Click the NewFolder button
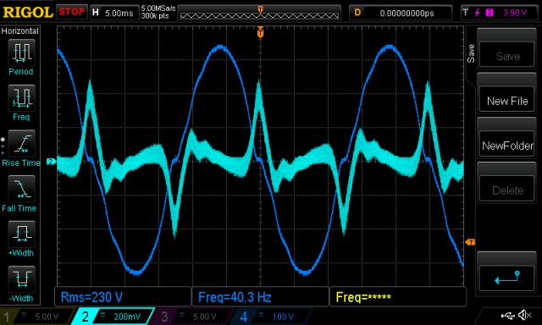 coord(507,146)
